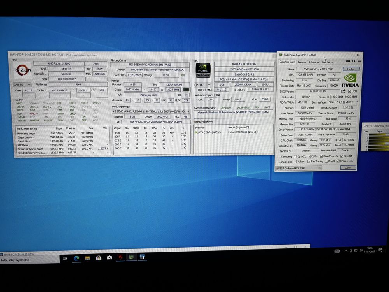389x292 pixels.
Task: Click the Boost Max operating point row
Action: 63,141
